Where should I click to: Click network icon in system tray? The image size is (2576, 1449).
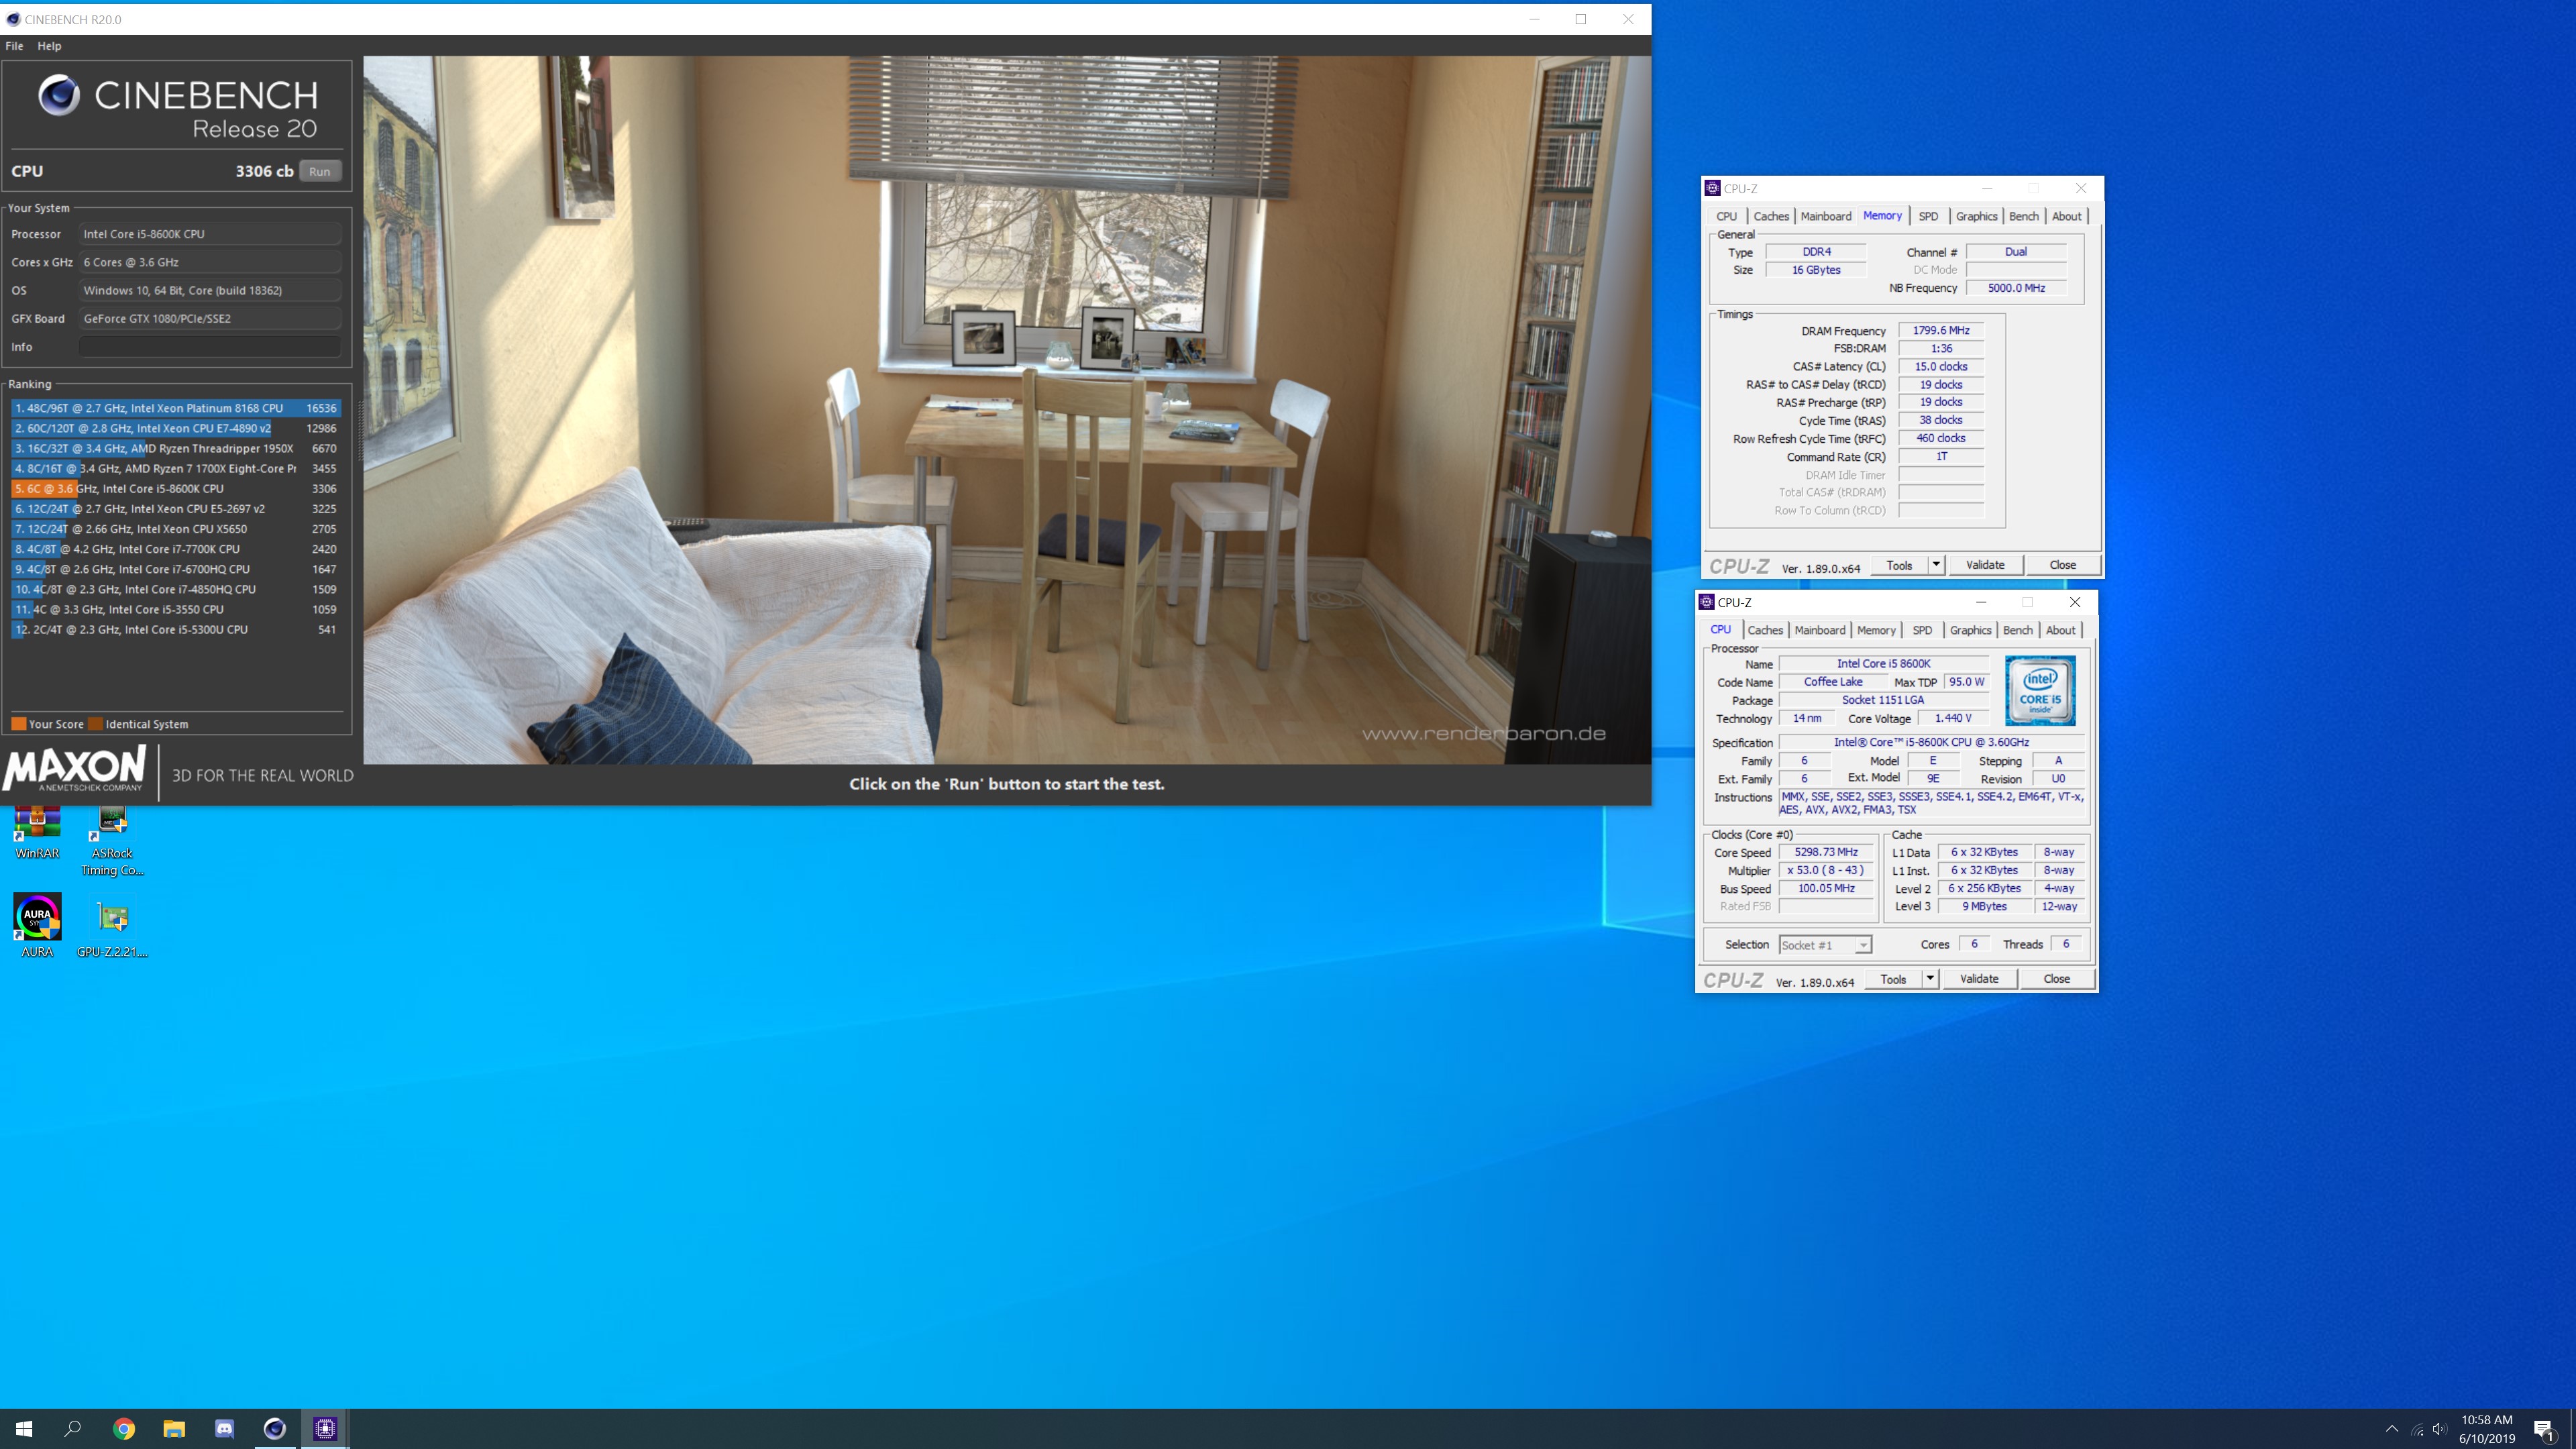(x=2417, y=1429)
